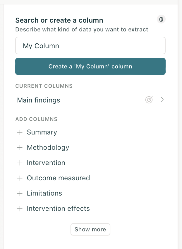This screenshot has height=249, width=182.
Task: Add the Summary column with its plus icon
Action: click(x=20, y=132)
